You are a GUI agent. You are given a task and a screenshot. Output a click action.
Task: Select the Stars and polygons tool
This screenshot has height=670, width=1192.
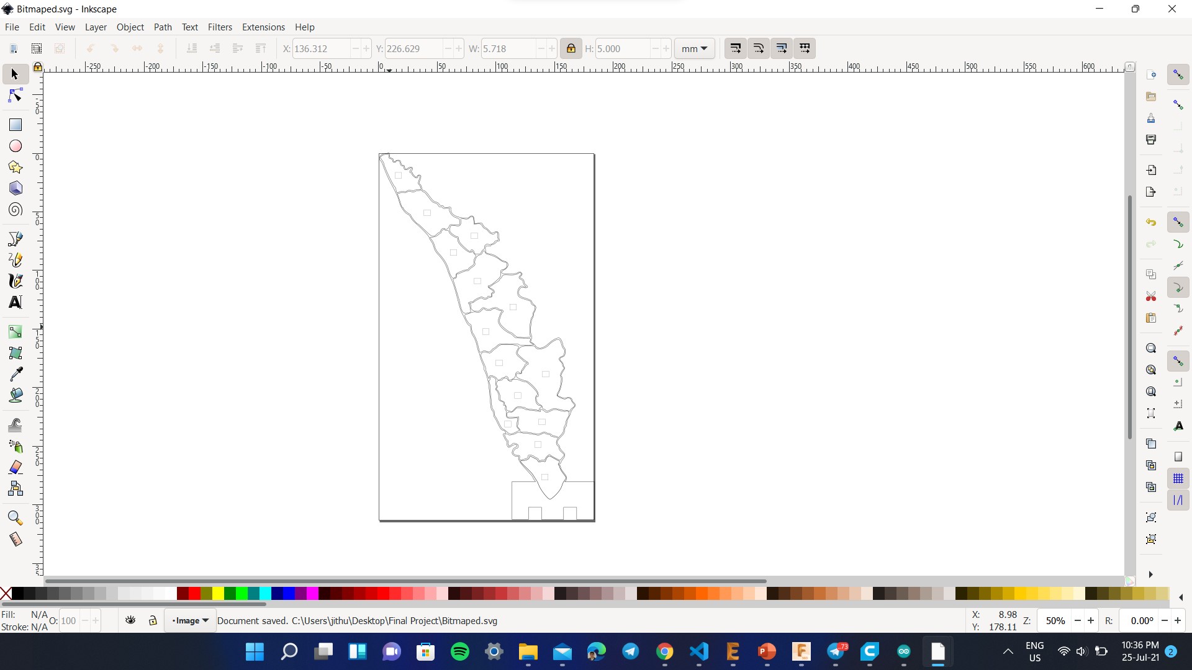pyautogui.click(x=16, y=167)
